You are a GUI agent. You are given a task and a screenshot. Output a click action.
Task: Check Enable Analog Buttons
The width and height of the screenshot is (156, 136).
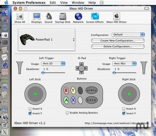coord(67,113)
